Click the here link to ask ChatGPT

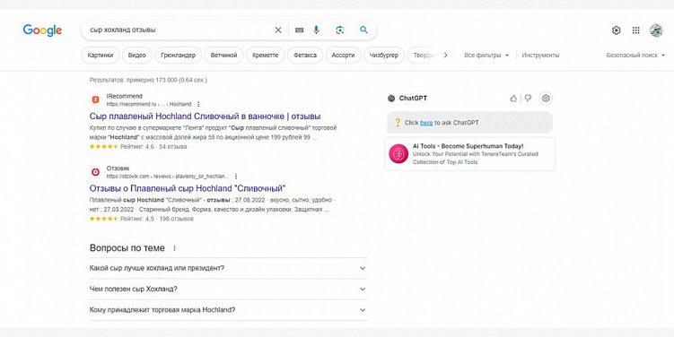coord(426,123)
